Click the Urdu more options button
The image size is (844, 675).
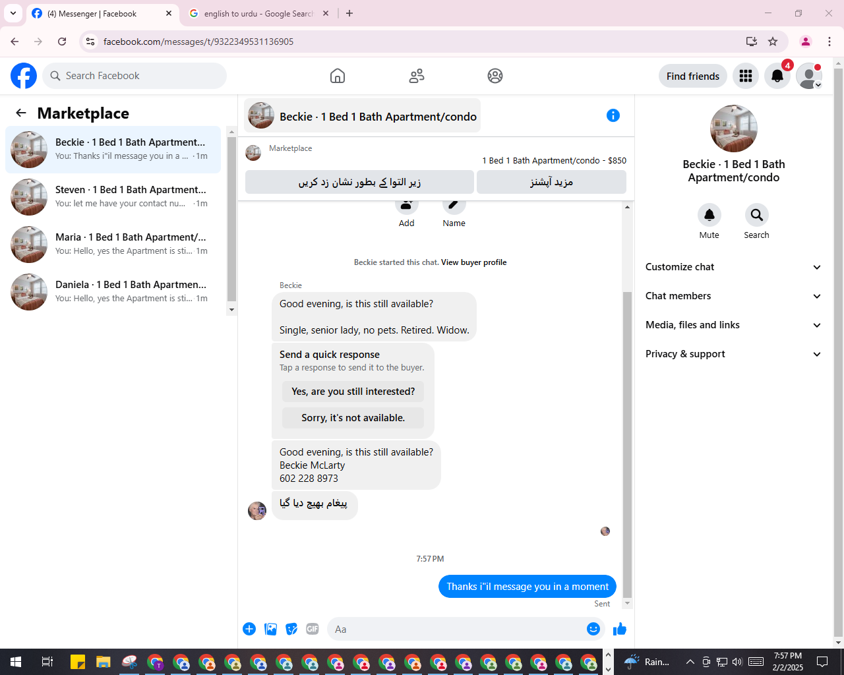tap(551, 182)
